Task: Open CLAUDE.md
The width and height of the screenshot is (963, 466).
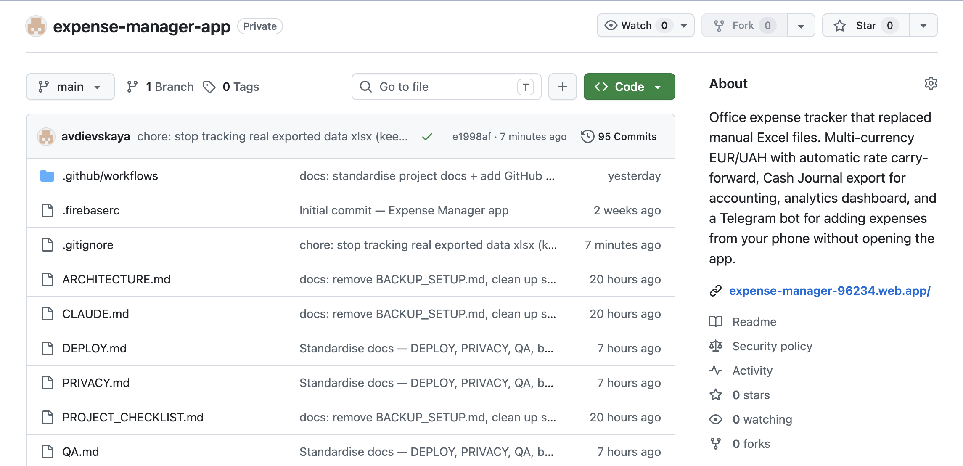Action: 95,314
